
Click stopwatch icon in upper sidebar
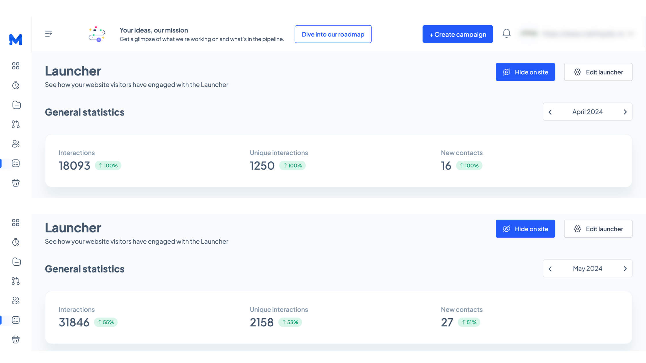click(16, 86)
